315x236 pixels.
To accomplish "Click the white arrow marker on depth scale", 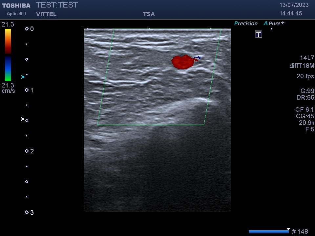I will click(x=23, y=119).
